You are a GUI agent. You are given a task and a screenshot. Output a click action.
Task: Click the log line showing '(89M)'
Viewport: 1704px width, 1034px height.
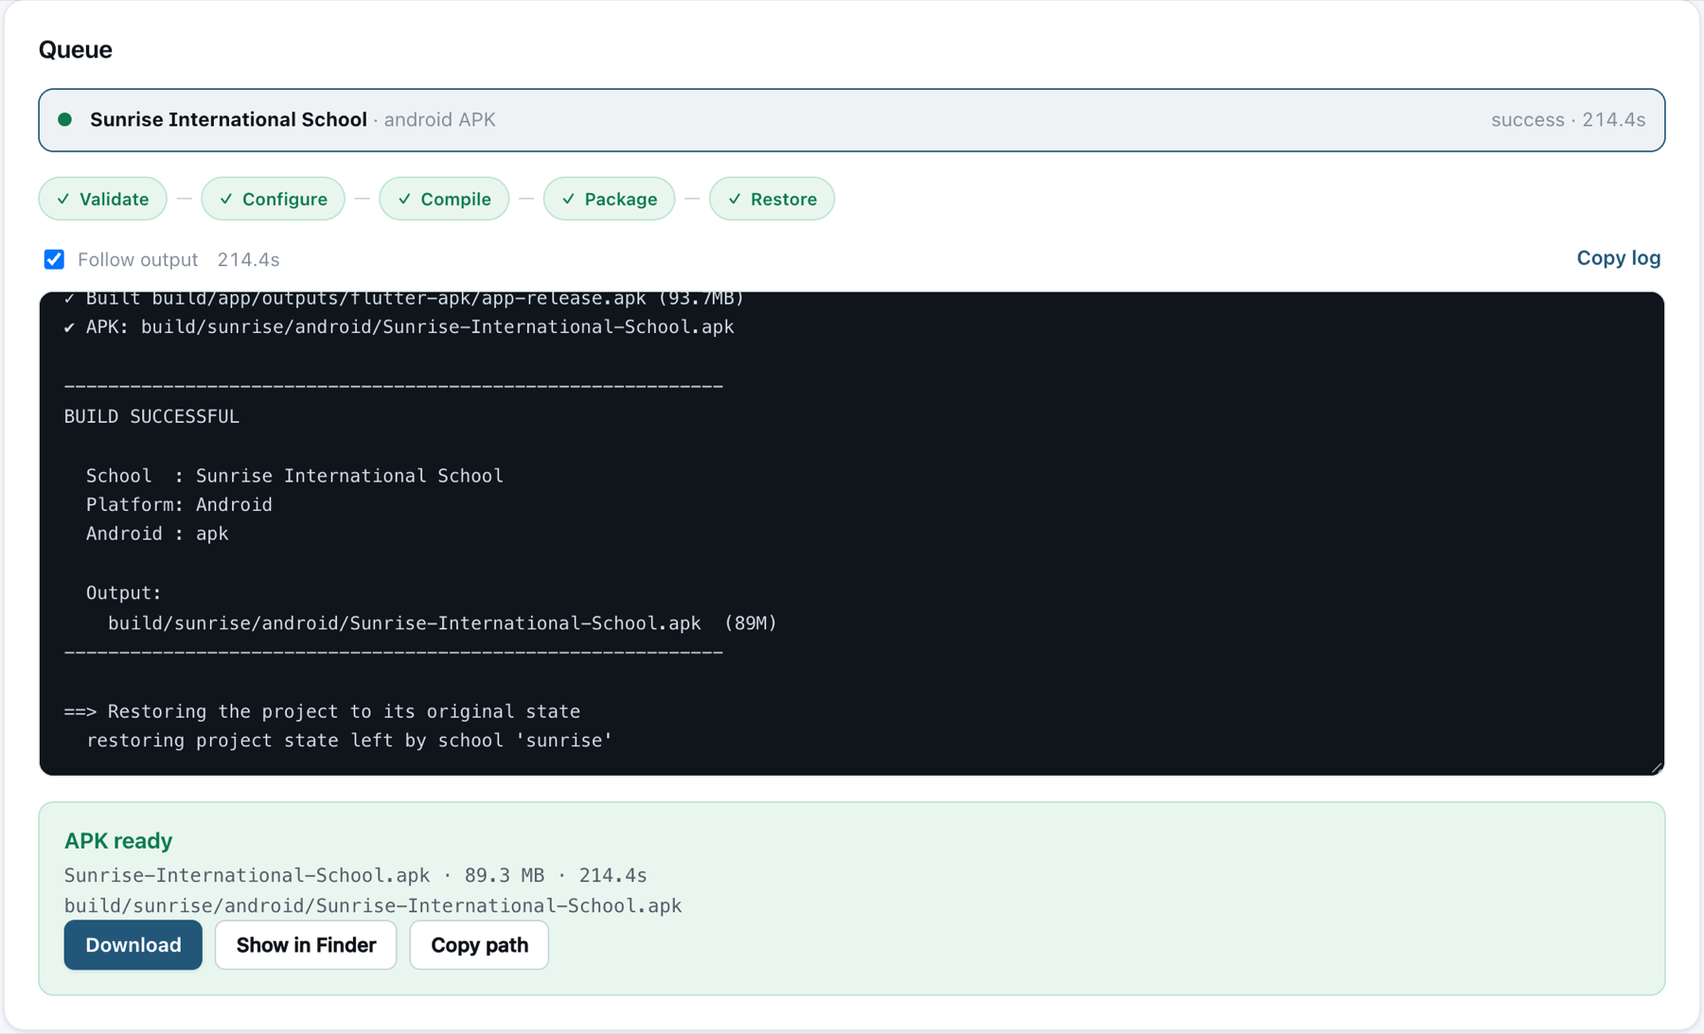442,623
